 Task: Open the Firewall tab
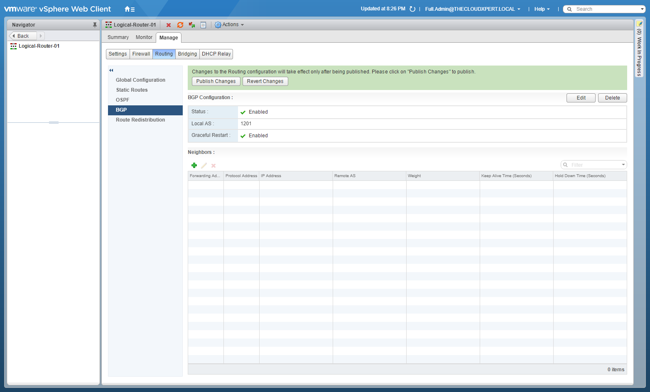(141, 54)
